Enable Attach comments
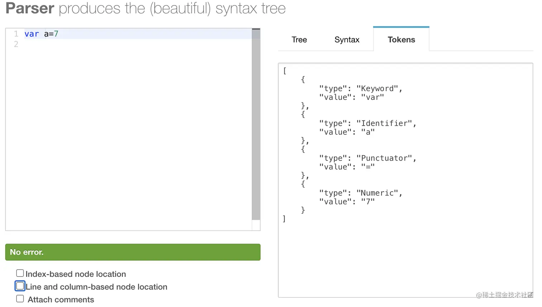The image size is (542, 307). (x=20, y=298)
